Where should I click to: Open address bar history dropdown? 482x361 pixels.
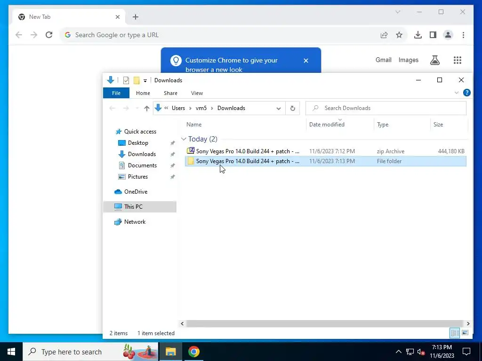point(279,109)
